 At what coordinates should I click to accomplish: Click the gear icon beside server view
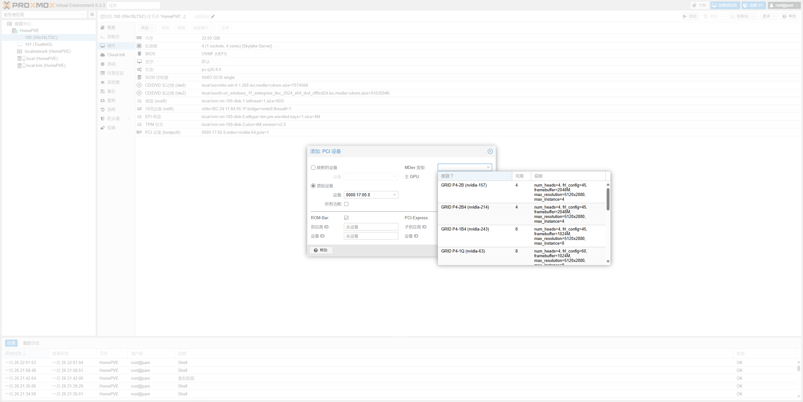click(92, 14)
